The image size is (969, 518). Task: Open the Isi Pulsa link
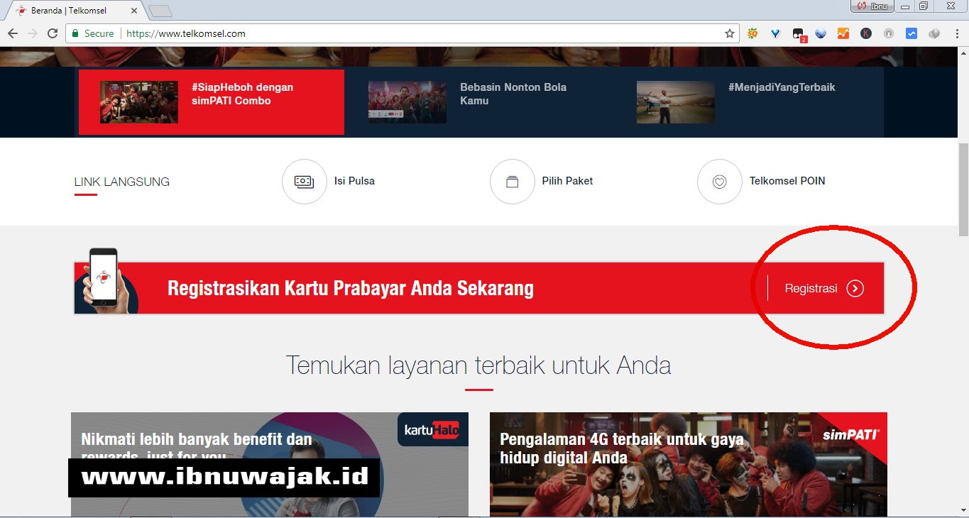point(354,181)
